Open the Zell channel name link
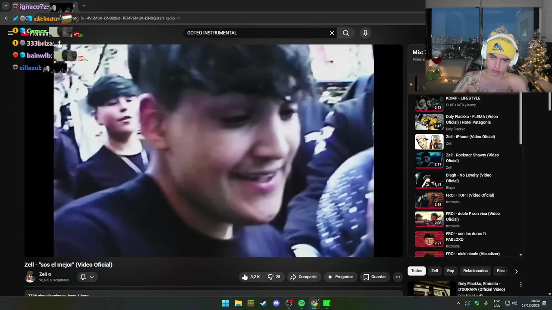Image resolution: width=552 pixels, height=310 pixels. pos(43,274)
